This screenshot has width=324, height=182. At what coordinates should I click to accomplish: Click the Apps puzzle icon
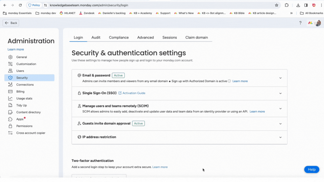click(x=10, y=119)
